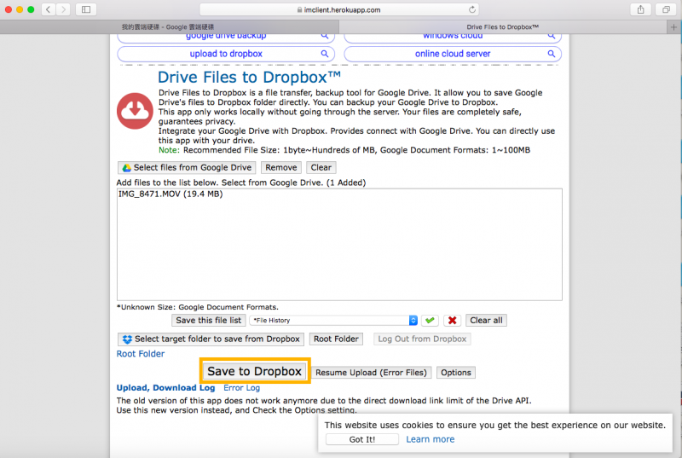Click the upload to dropbox search suggestion
682x458 pixels.
pos(226,54)
